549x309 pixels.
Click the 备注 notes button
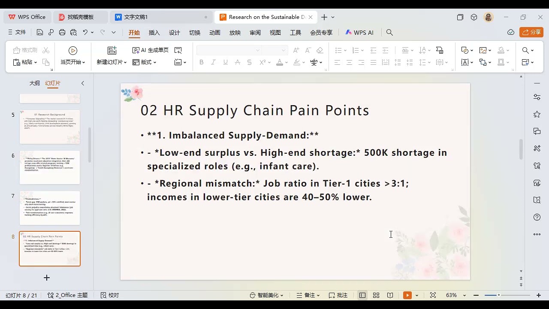308,295
